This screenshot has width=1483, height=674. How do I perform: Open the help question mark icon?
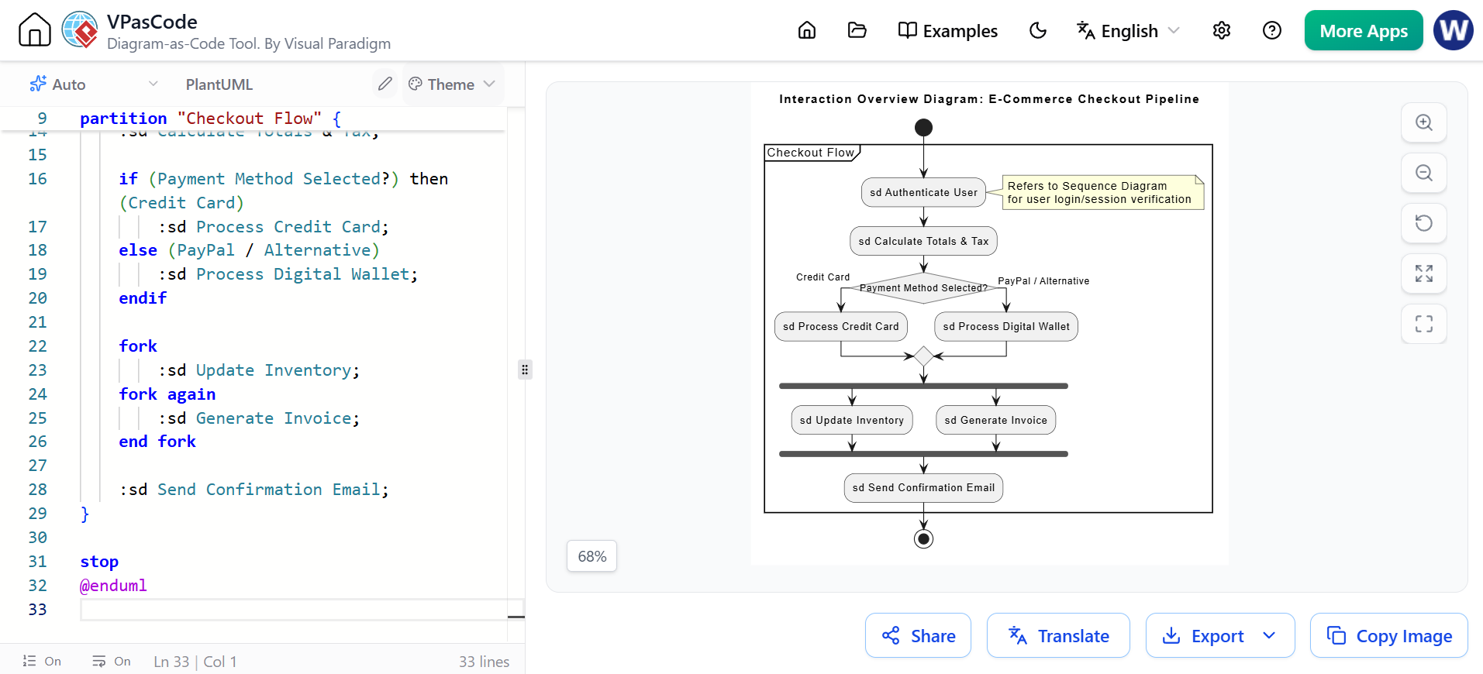tap(1272, 30)
